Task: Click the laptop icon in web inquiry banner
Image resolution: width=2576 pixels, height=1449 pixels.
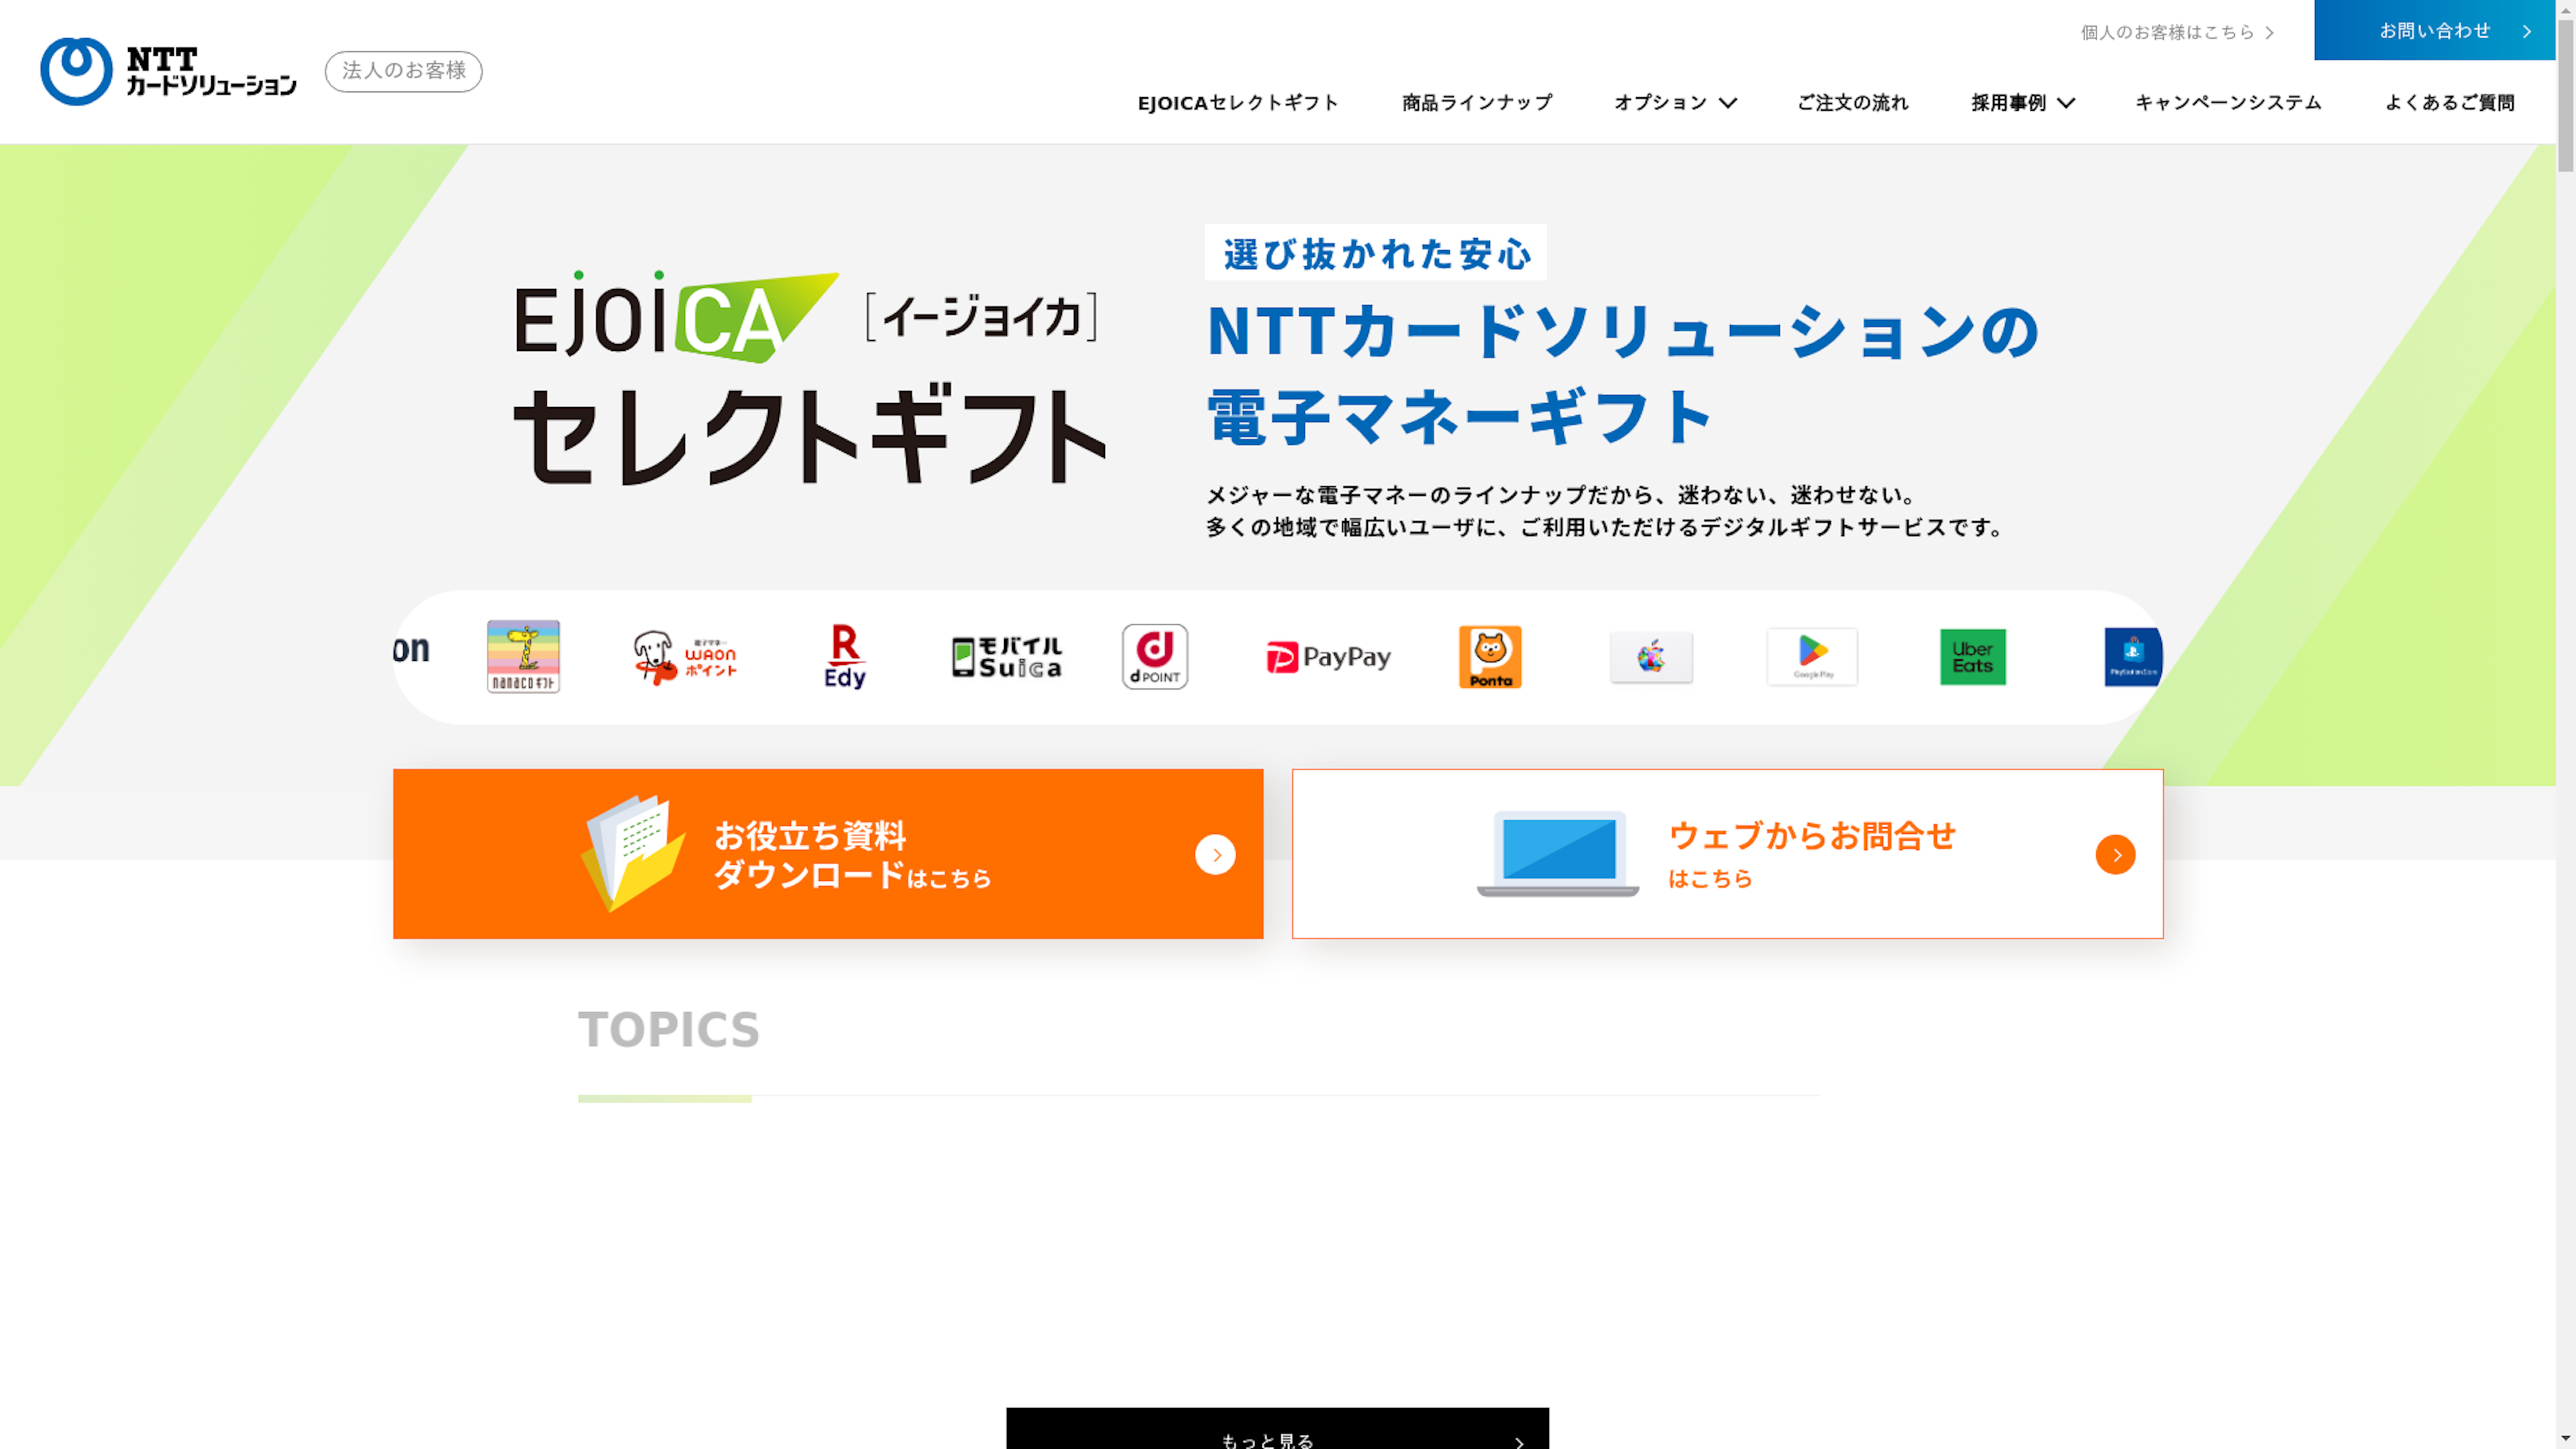Action: tap(1558, 853)
